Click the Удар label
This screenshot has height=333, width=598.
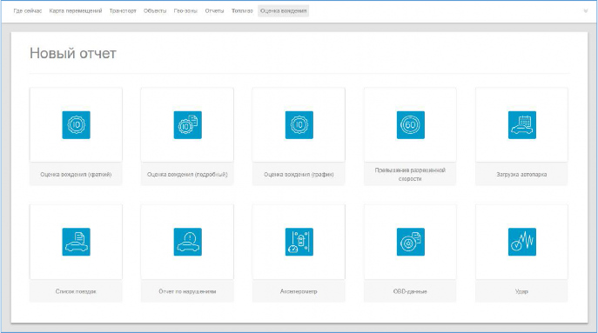(521, 291)
